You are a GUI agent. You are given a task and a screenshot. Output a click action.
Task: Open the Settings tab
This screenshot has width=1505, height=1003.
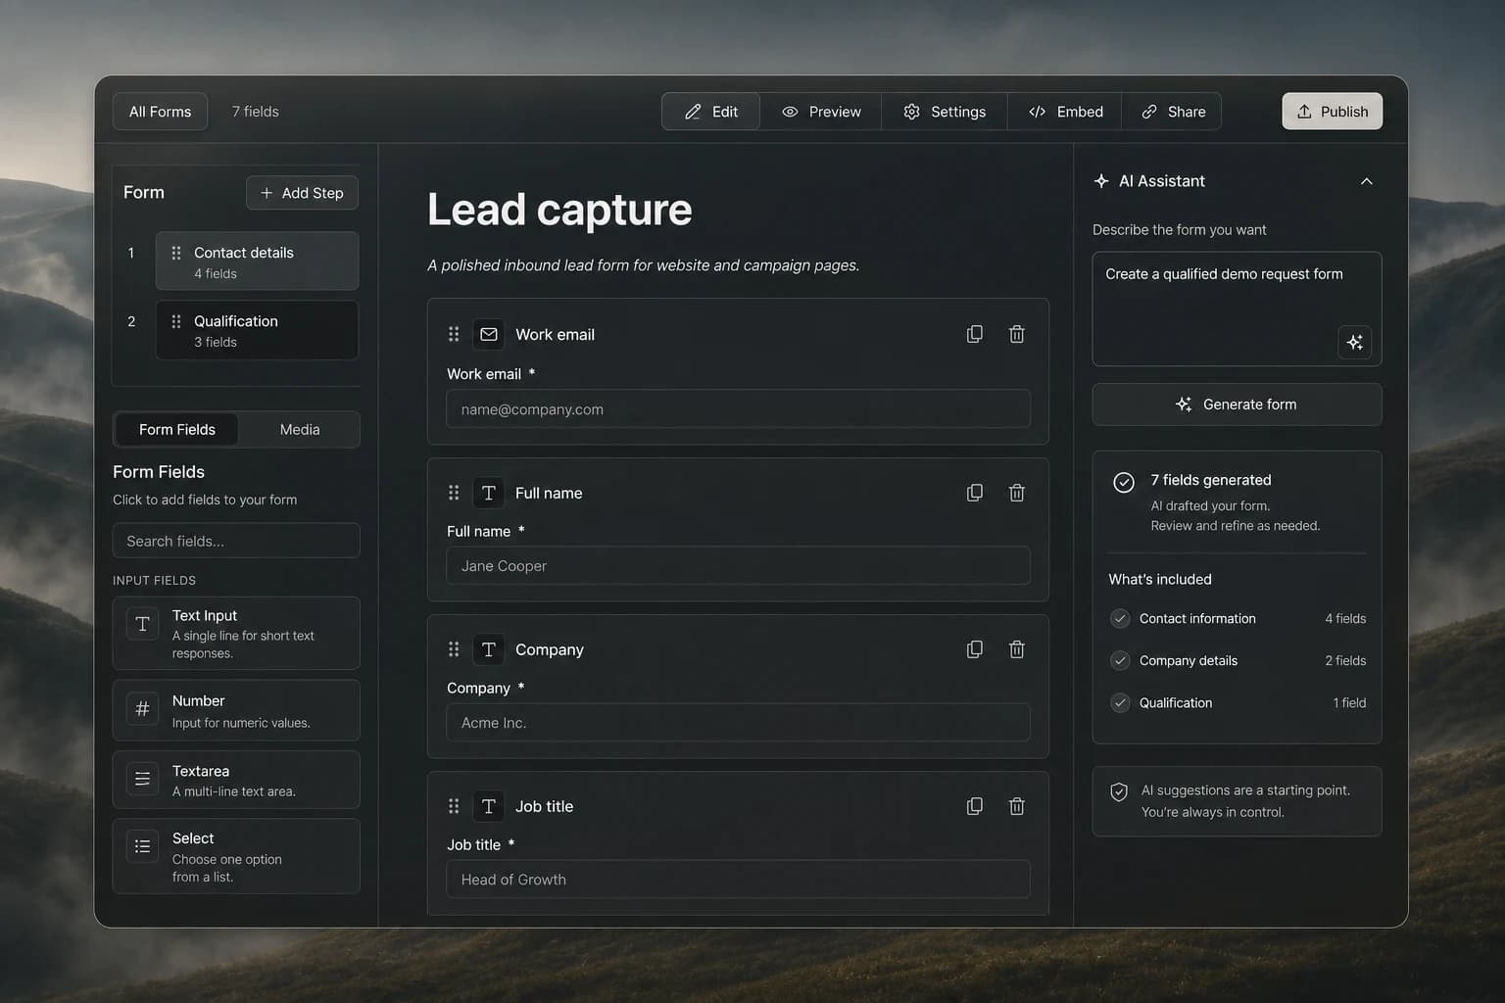(945, 112)
